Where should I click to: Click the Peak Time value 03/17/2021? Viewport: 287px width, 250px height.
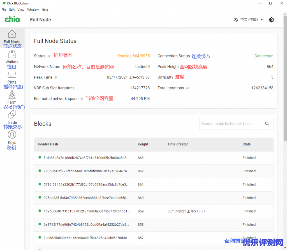(128, 77)
